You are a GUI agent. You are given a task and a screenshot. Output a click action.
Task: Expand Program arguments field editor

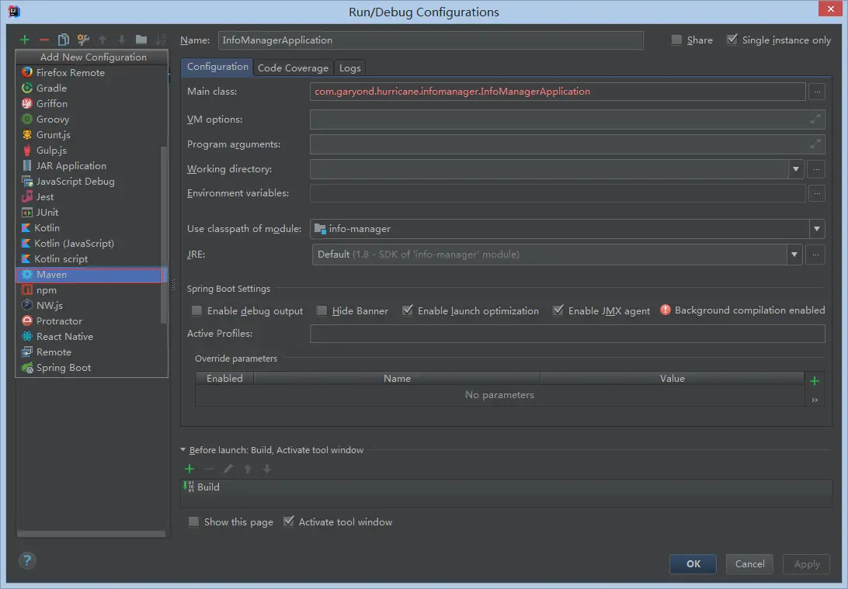pyautogui.click(x=815, y=144)
